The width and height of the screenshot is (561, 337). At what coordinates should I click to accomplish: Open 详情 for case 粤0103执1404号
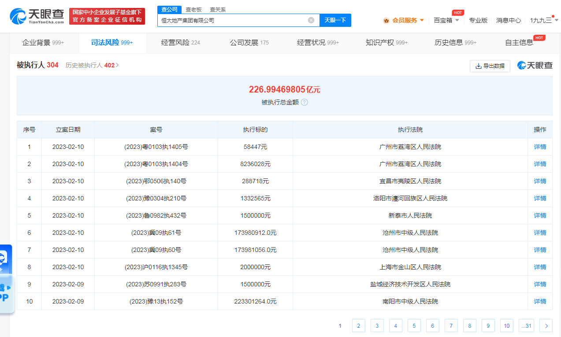tap(540, 164)
